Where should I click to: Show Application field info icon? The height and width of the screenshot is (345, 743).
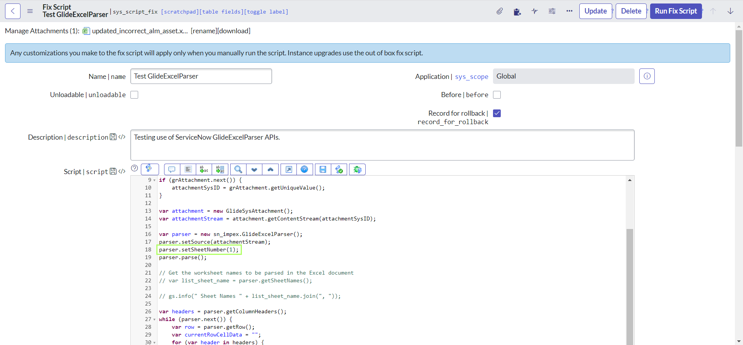647,76
